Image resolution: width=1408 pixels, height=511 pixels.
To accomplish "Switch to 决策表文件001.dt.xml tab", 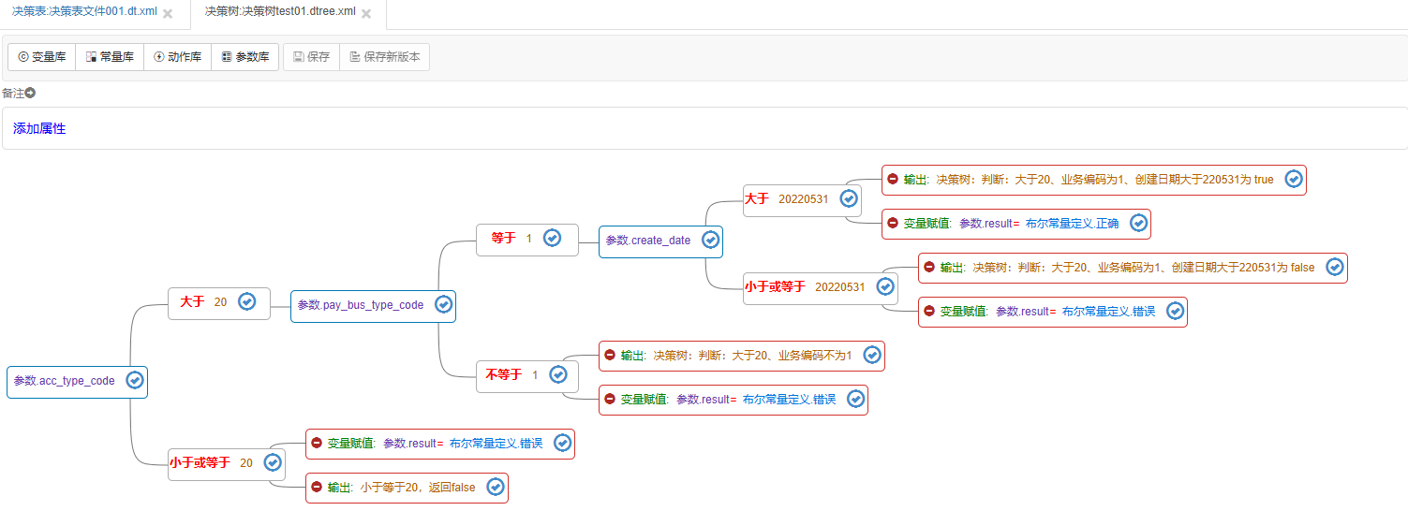I will (84, 12).
